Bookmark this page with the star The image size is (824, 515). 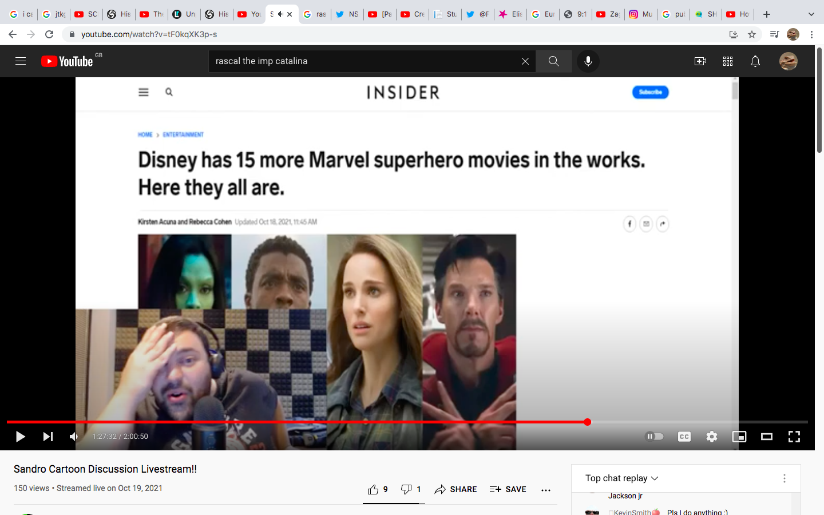coord(752,34)
